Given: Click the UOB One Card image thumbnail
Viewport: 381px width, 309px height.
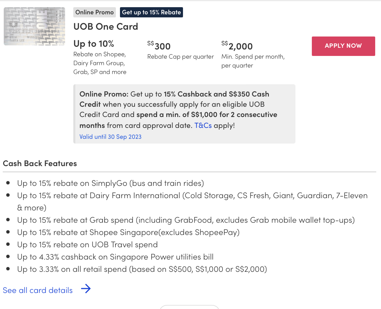Looking at the screenshot, I should click(34, 26).
